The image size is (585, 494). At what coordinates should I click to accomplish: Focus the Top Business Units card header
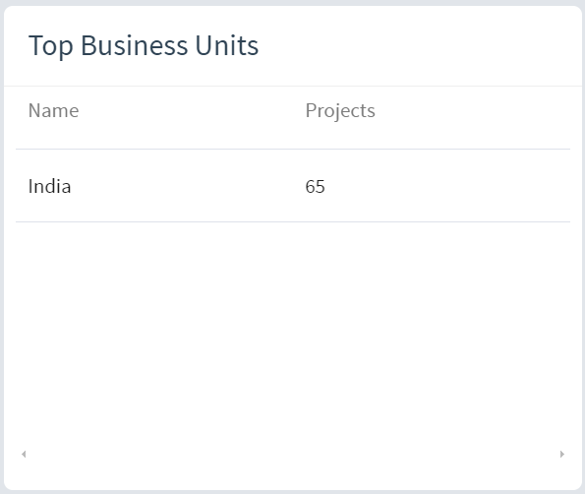pyautogui.click(x=293, y=45)
